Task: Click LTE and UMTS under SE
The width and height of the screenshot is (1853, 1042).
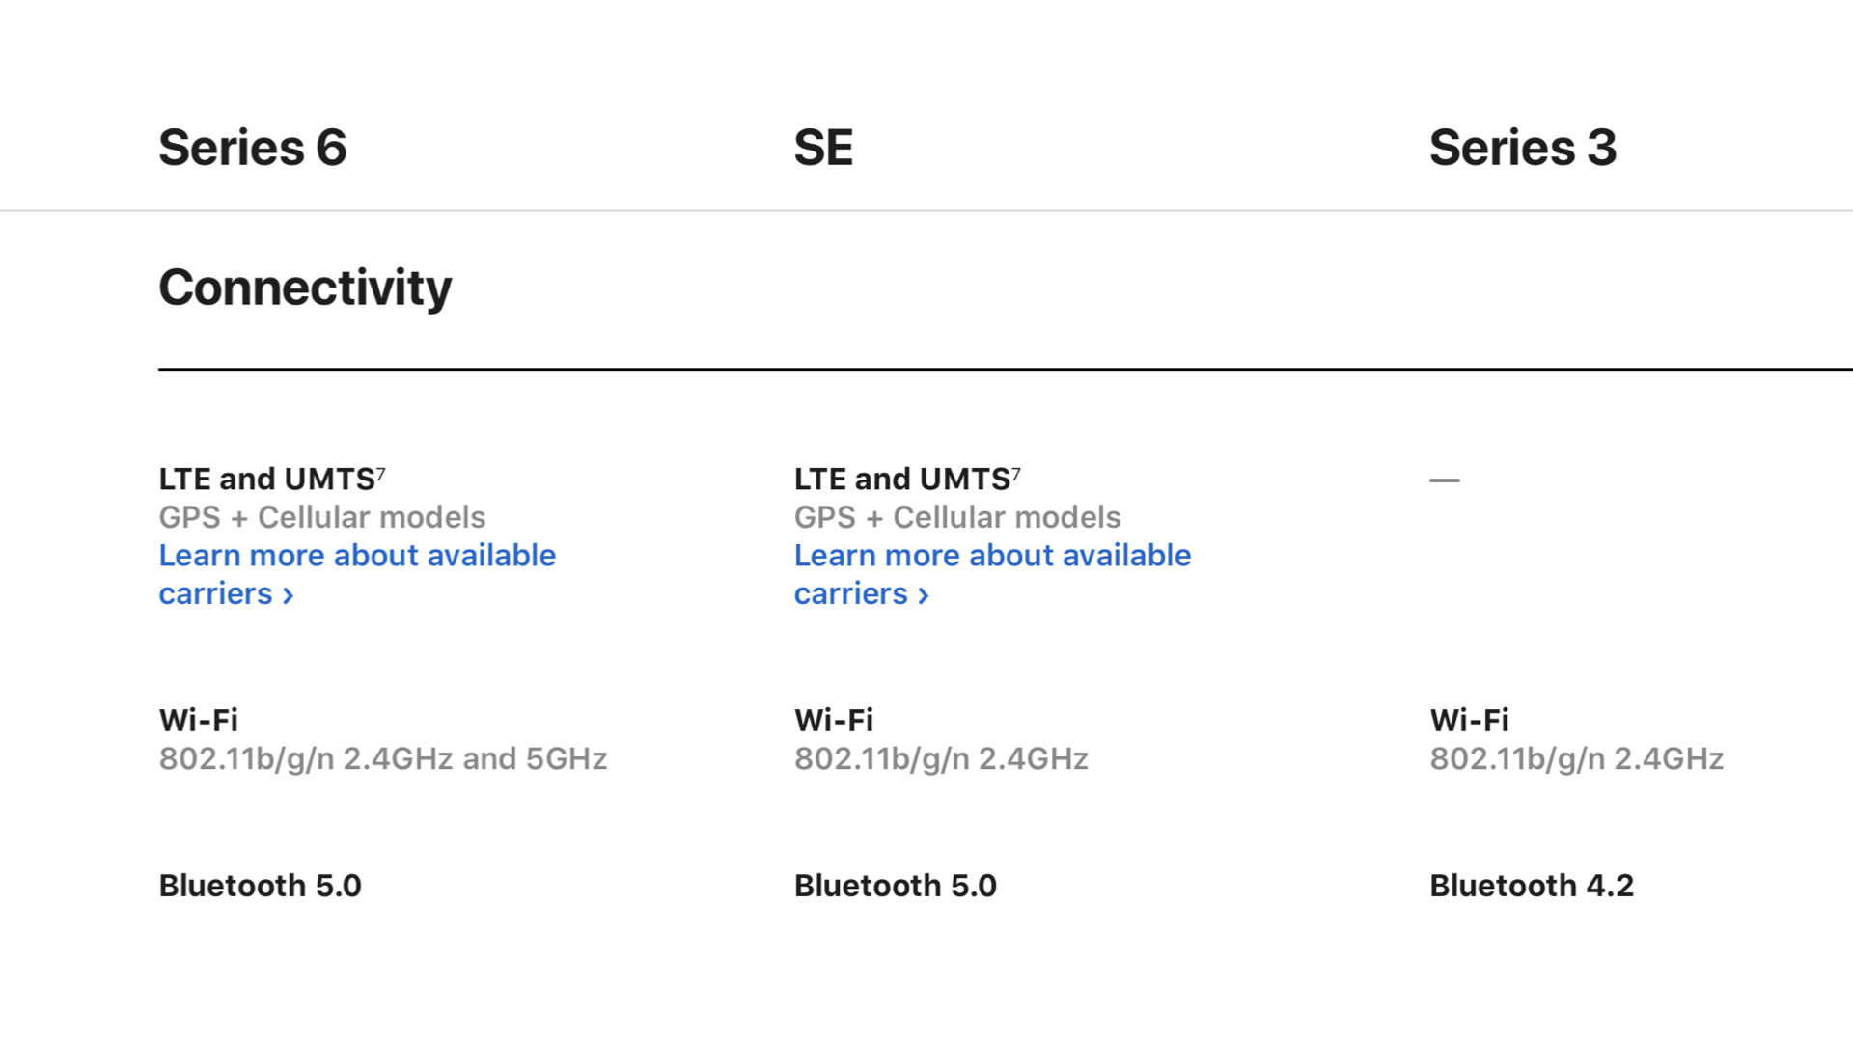Action: [x=901, y=480]
